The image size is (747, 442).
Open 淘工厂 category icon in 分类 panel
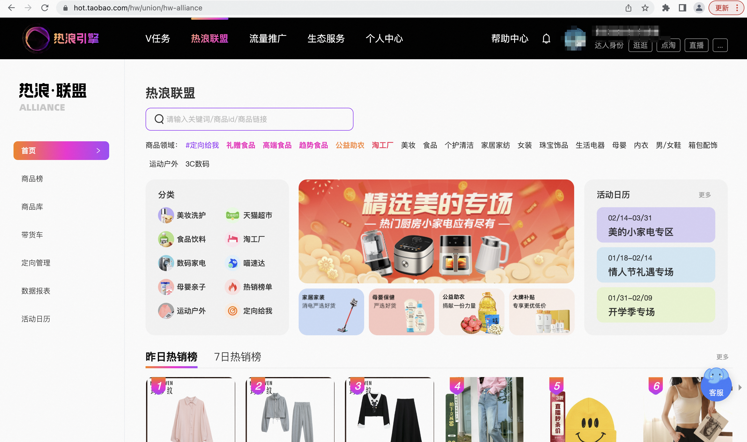233,239
